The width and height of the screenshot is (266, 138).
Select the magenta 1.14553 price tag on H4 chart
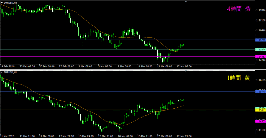click(x=260, y=56)
